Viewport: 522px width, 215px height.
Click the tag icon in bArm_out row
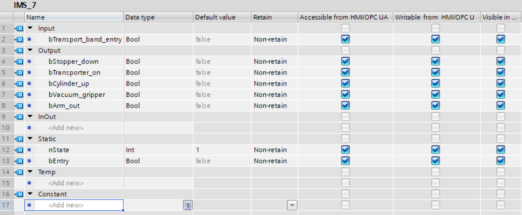[x=19, y=106]
